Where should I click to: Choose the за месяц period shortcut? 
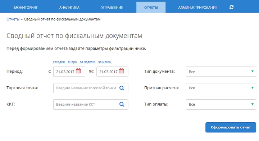(105, 62)
